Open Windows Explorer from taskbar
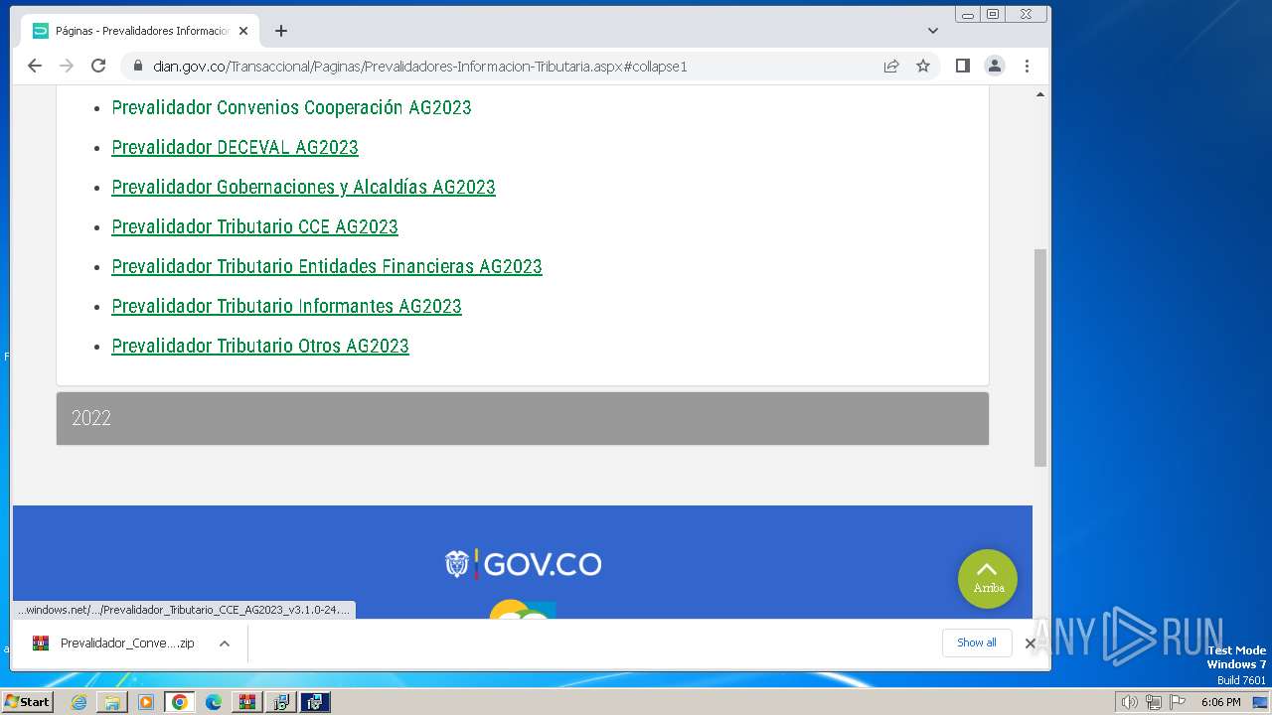The image size is (1272, 715). coord(112,702)
